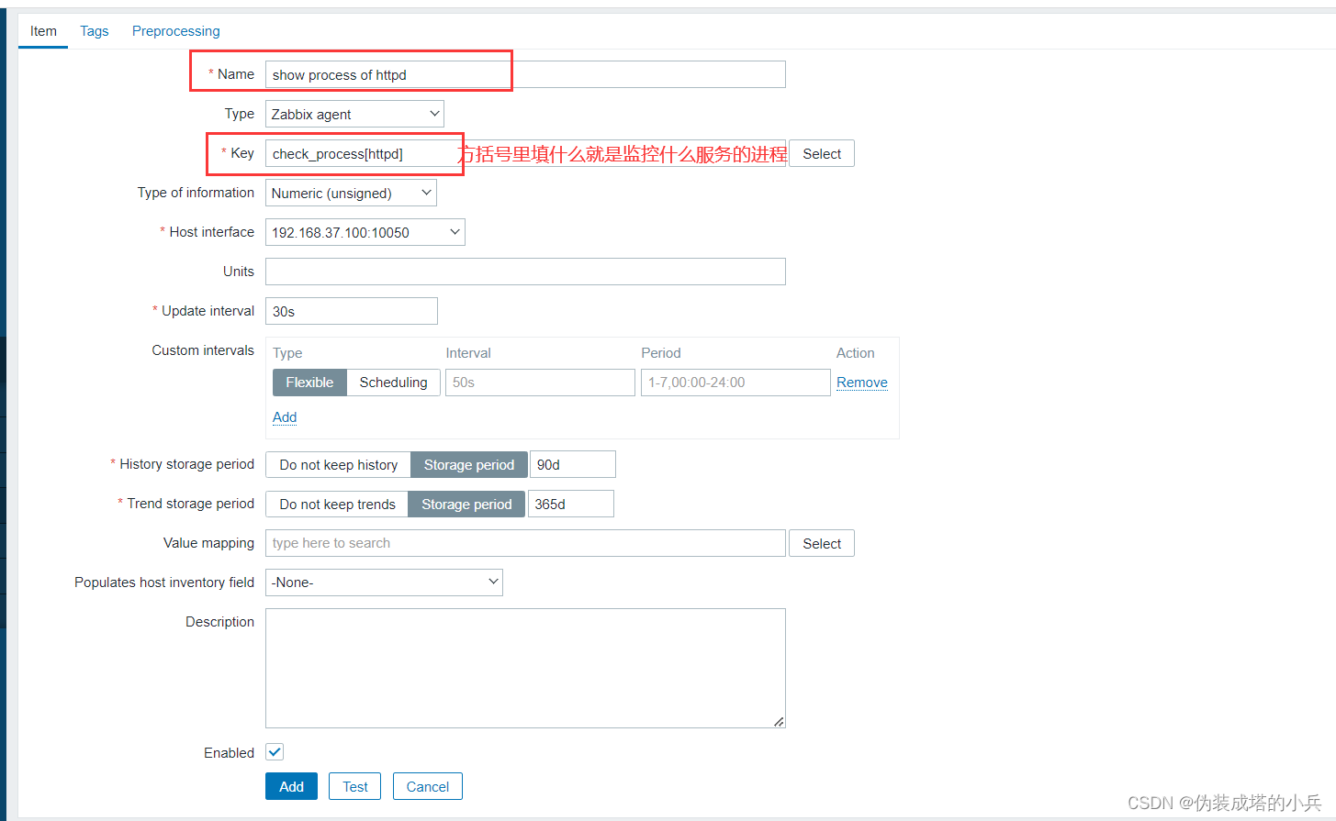Click the Test button
The image size is (1336, 821).
[354, 786]
